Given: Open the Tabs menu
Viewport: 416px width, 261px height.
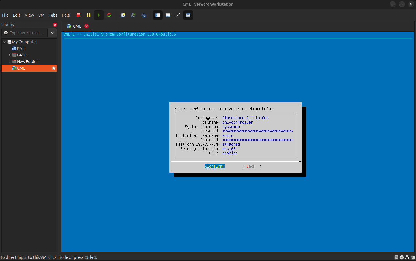Looking at the screenshot, I should pos(53,15).
